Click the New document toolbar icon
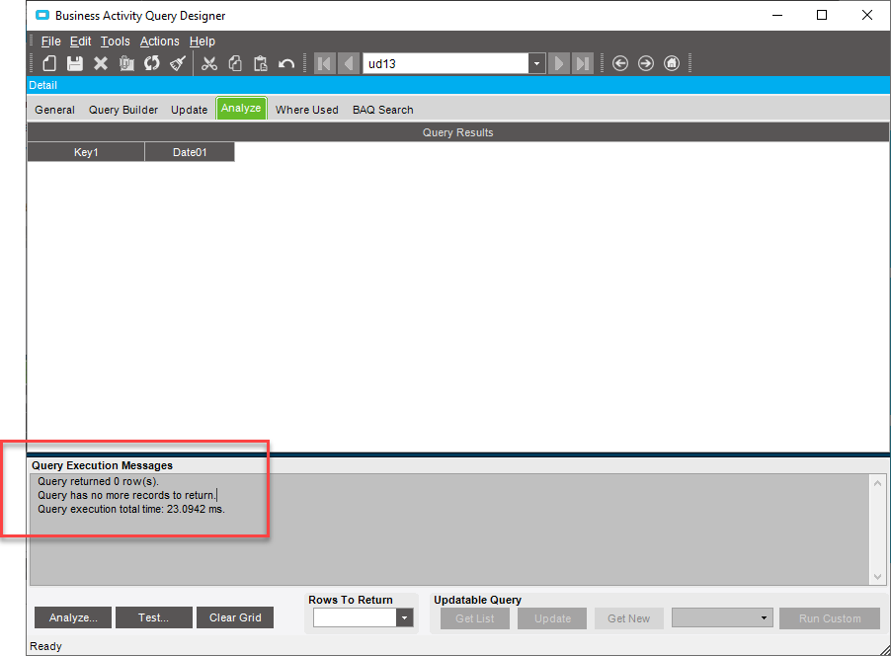Image resolution: width=891 pixels, height=656 pixels. click(49, 63)
